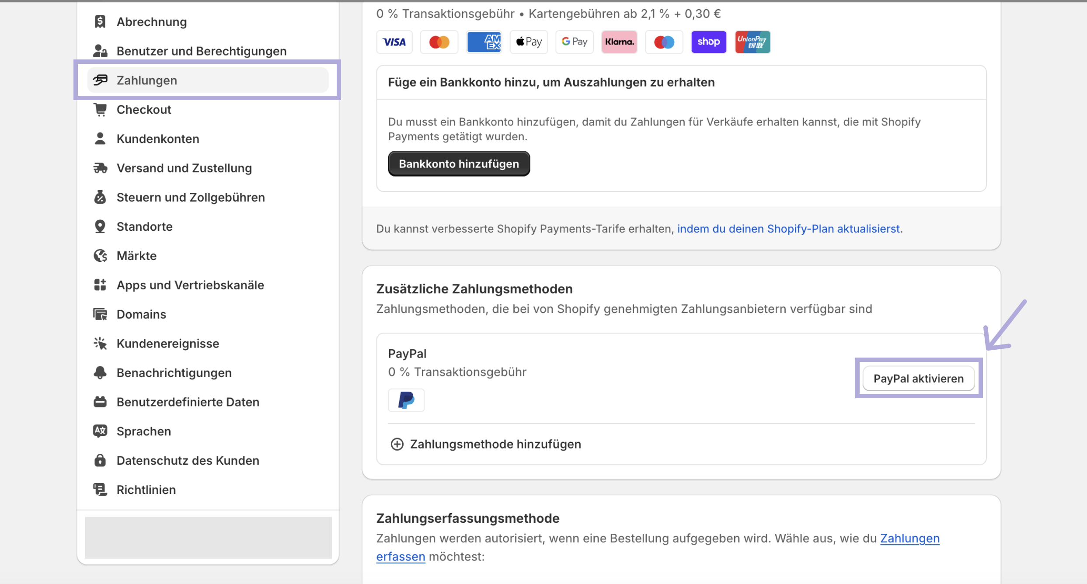Click the Standorte location pin icon

click(x=100, y=226)
